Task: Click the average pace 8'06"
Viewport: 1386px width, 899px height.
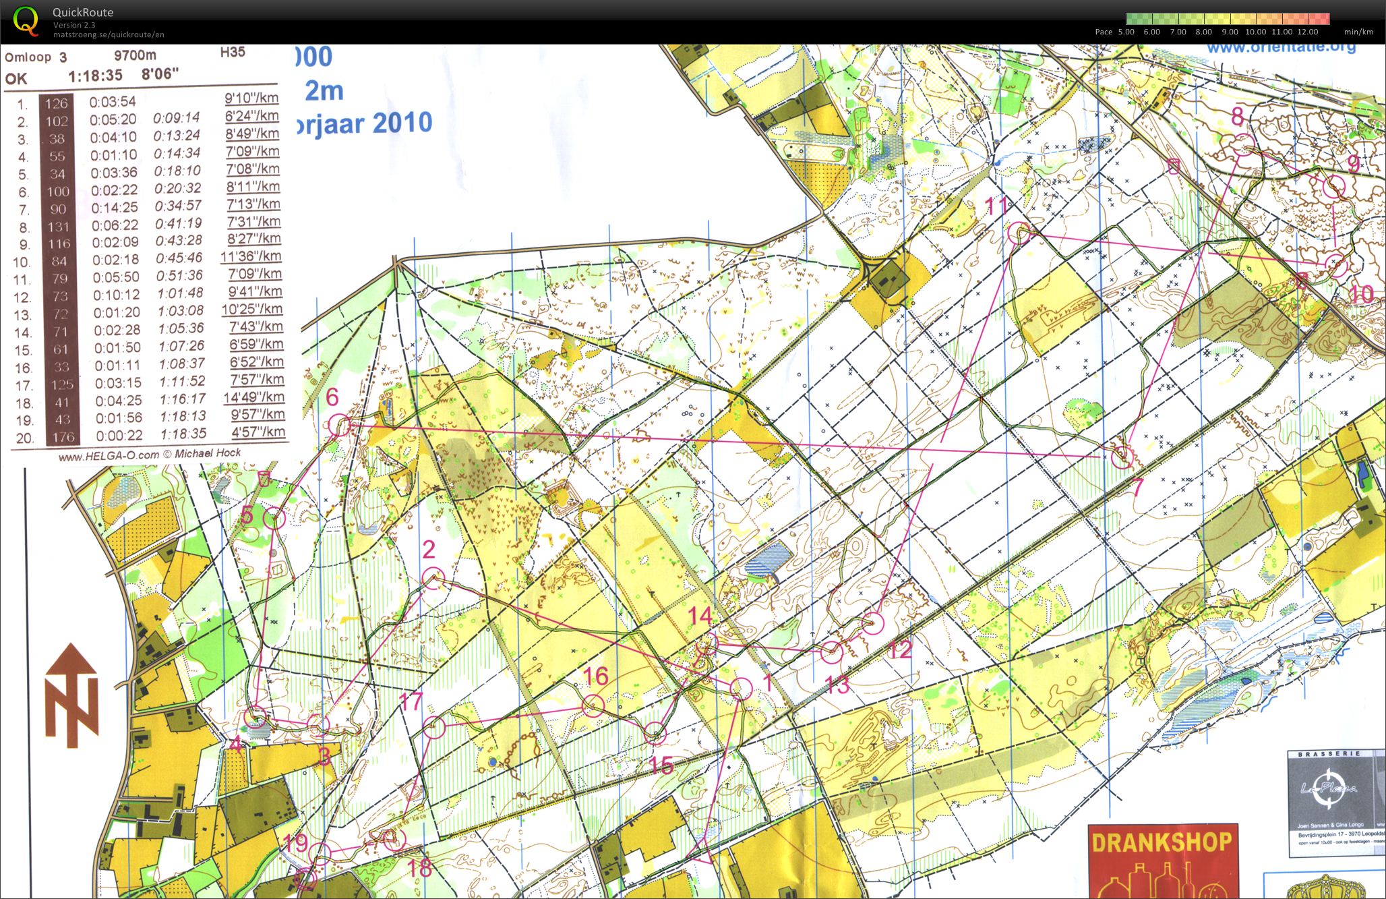Action: (x=160, y=74)
